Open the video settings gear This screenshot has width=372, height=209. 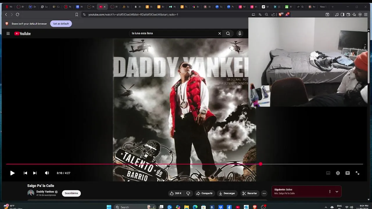click(x=338, y=173)
